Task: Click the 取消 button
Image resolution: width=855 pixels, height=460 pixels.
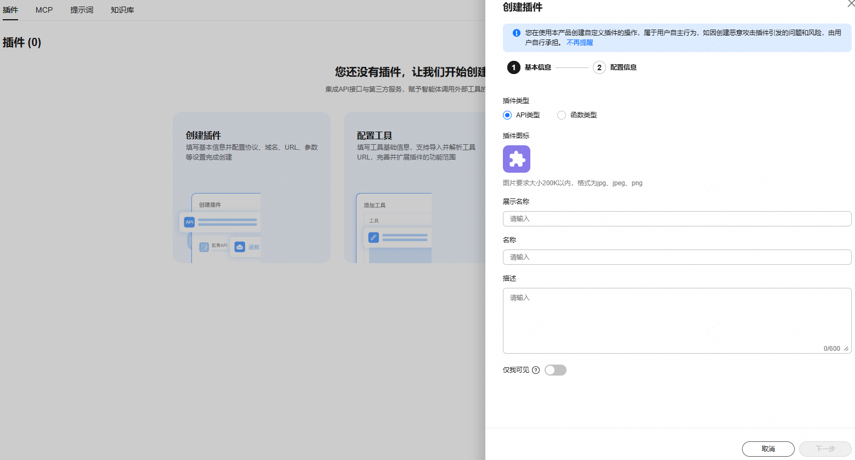Action: pos(768,449)
